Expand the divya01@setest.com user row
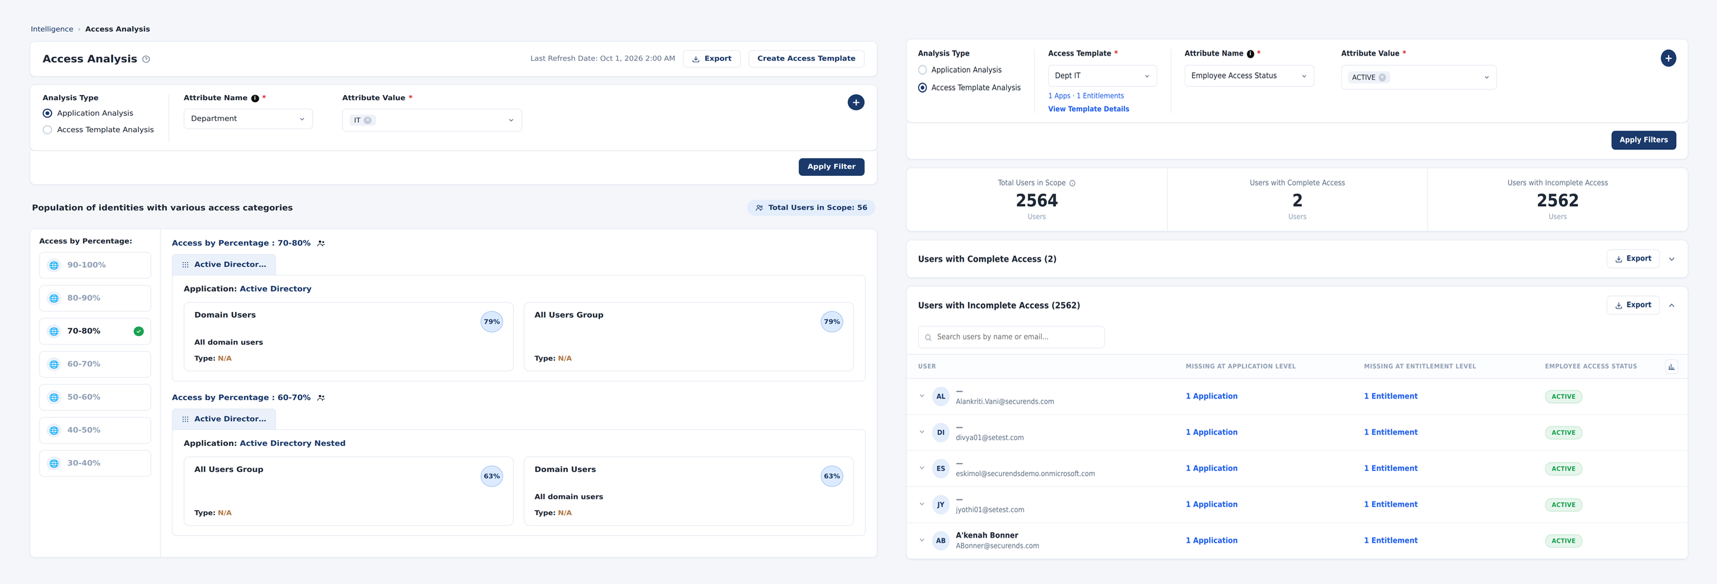 922,432
